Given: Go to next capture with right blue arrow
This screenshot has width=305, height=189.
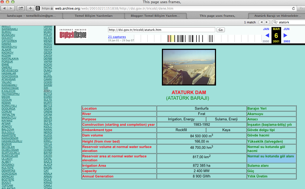Looking at the screenshot, I should [285, 35].
